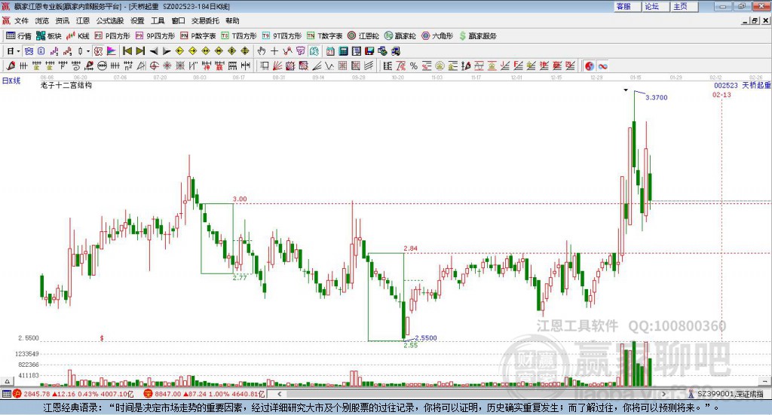Open the 9T四方形 tool
This screenshot has height=415, width=772.
(x=282, y=36)
